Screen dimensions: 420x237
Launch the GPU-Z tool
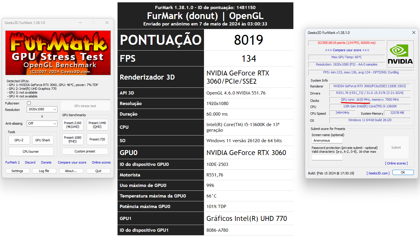tap(19, 140)
